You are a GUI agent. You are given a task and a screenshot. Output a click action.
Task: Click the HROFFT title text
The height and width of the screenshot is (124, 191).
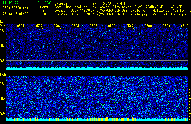coord(19,2)
